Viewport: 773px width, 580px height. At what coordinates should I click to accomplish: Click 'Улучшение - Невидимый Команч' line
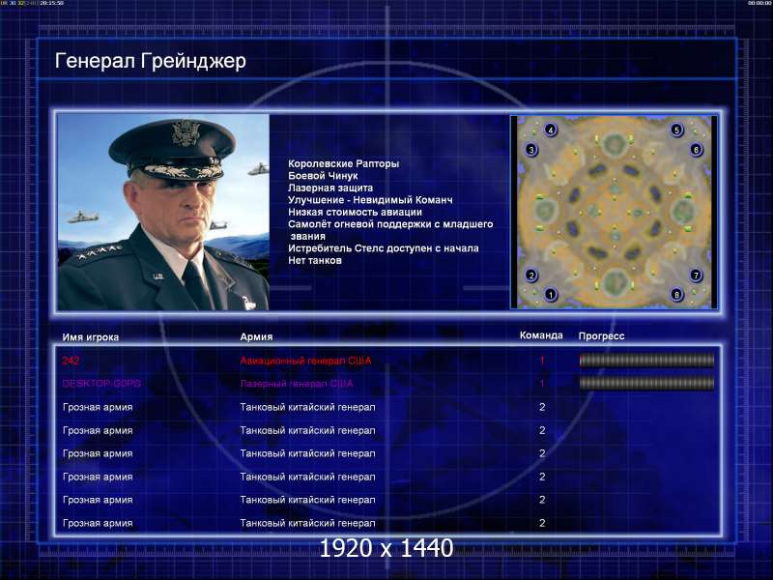[370, 200]
